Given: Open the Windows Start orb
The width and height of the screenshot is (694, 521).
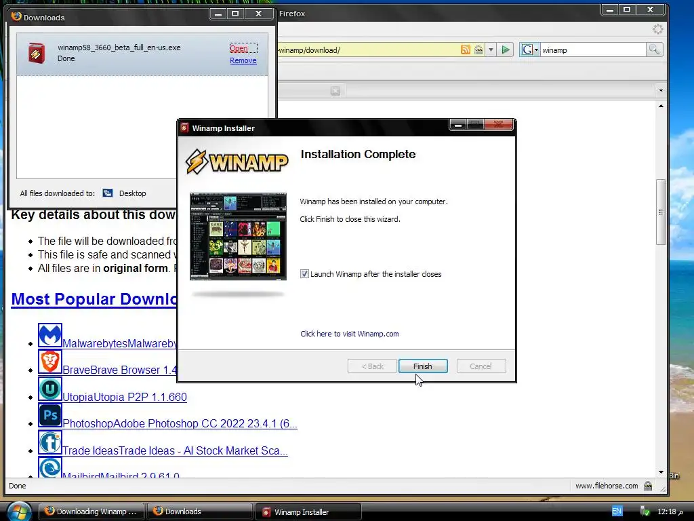Looking at the screenshot, I should point(18,512).
